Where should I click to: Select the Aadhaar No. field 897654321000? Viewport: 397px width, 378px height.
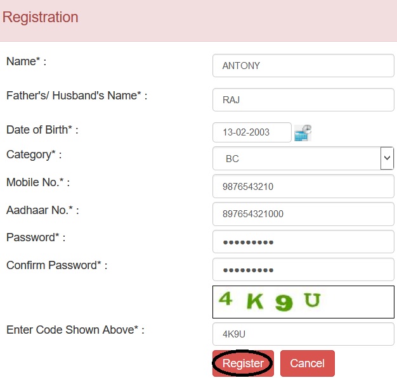click(x=303, y=214)
